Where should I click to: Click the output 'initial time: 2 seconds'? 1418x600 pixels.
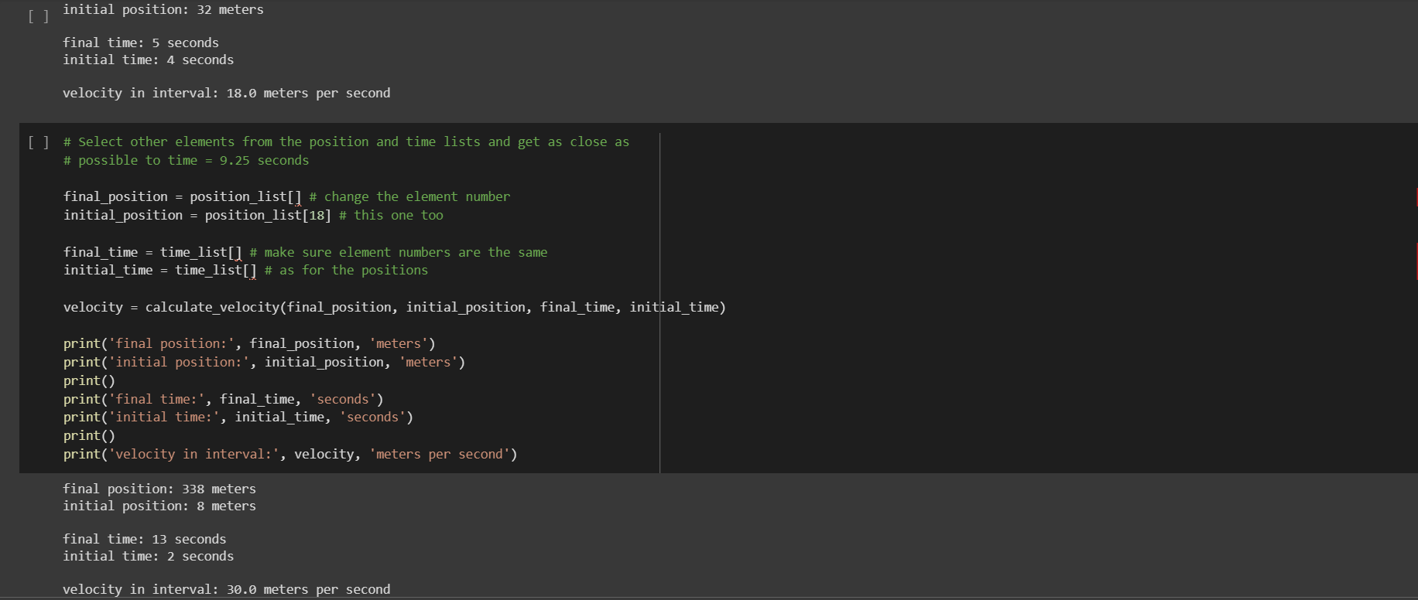pyautogui.click(x=149, y=556)
